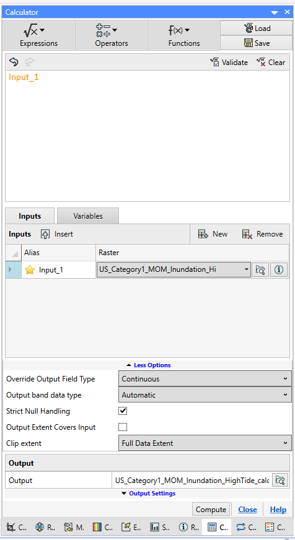
Task: Collapse the Less Options section
Action: (148, 365)
